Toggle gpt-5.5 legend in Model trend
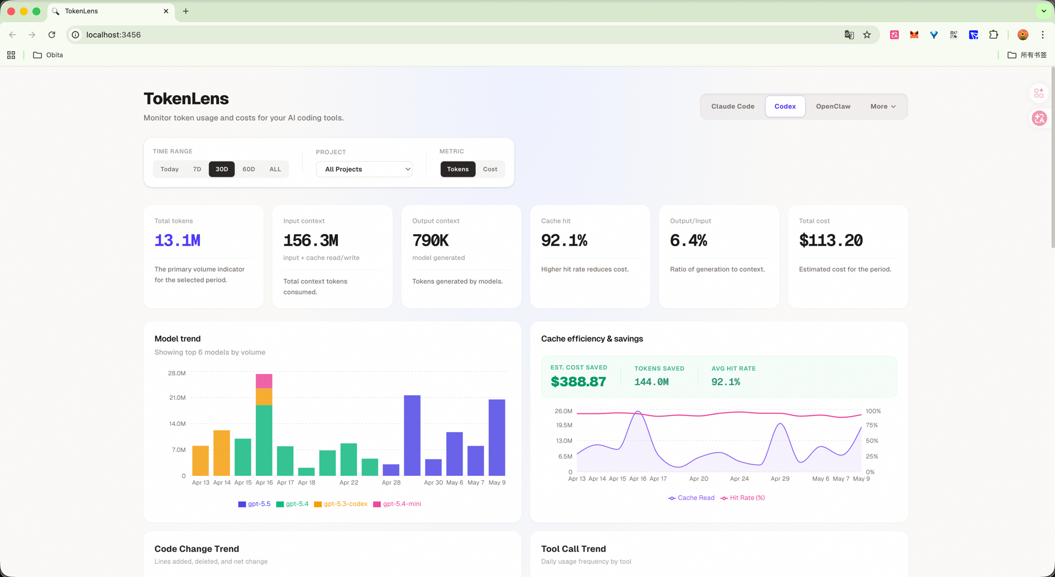 254,504
